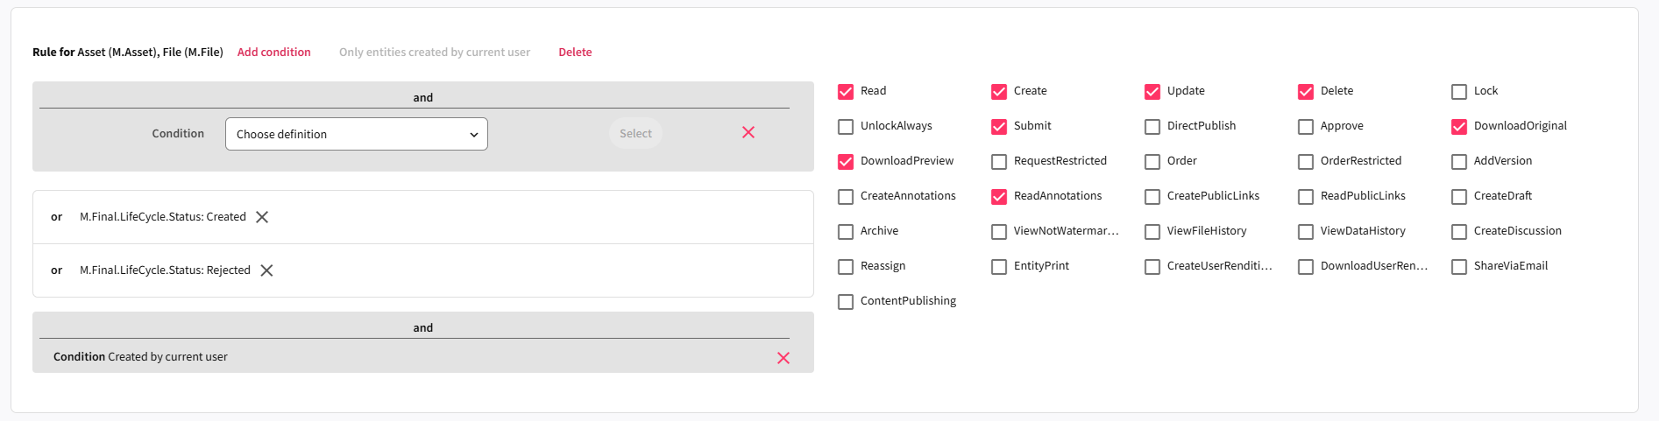Image resolution: width=1659 pixels, height=421 pixels.
Task: Open the Choose definition dropdown
Action: pyautogui.click(x=356, y=134)
